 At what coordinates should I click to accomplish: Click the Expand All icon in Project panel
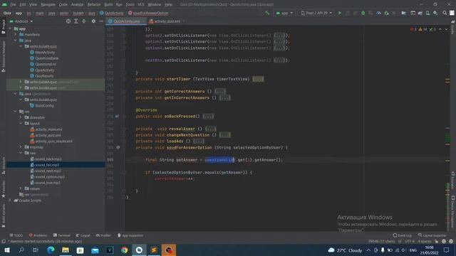click(76, 21)
